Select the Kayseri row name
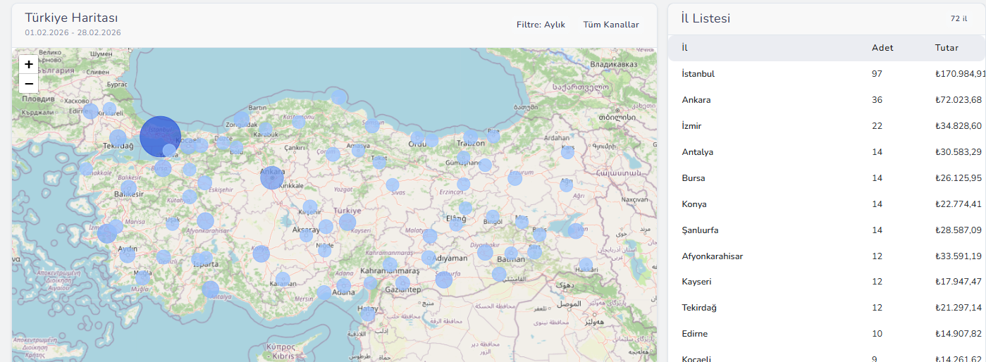 point(697,282)
